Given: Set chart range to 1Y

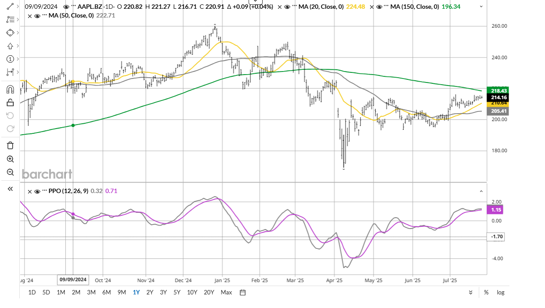Looking at the screenshot, I should pos(136,293).
